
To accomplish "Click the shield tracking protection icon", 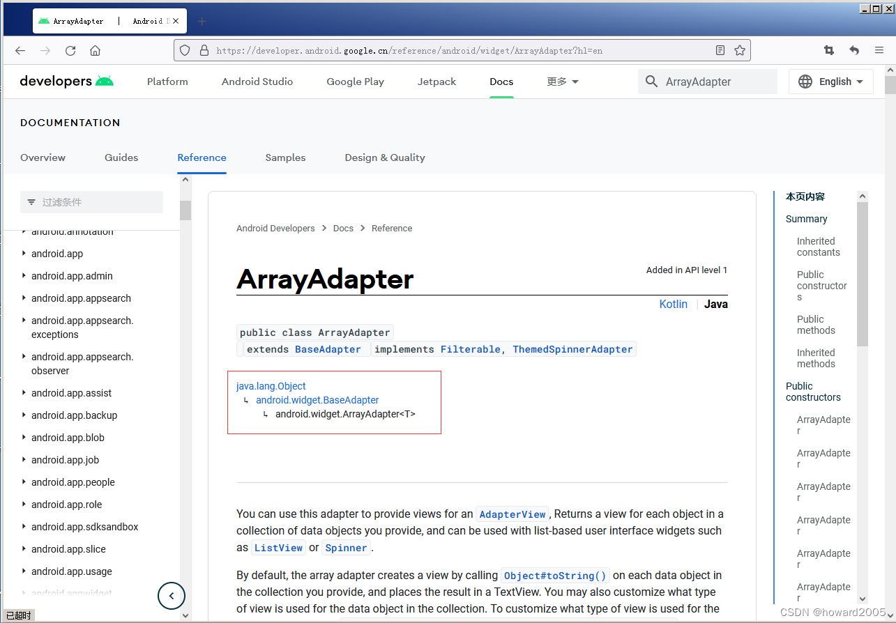I will (x=185, y=50).
